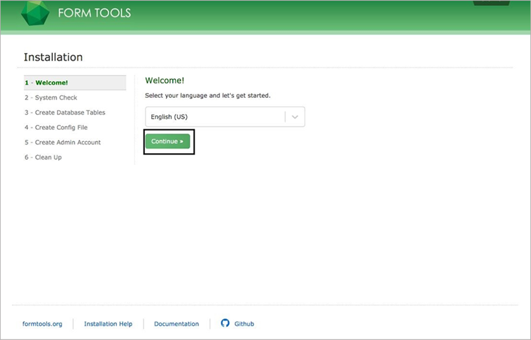This screenshot has width=531, height=340.
Task: Select step 1 - Welcome! in sidebar
Action: click(x=75, y=83)
